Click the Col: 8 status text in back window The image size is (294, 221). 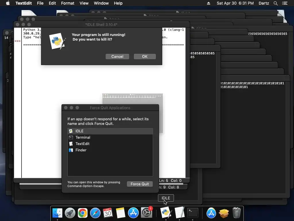[x=174, y=187]
